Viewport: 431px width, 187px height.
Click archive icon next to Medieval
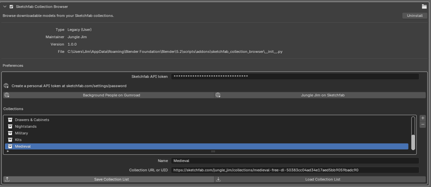(x=10, y=146)
